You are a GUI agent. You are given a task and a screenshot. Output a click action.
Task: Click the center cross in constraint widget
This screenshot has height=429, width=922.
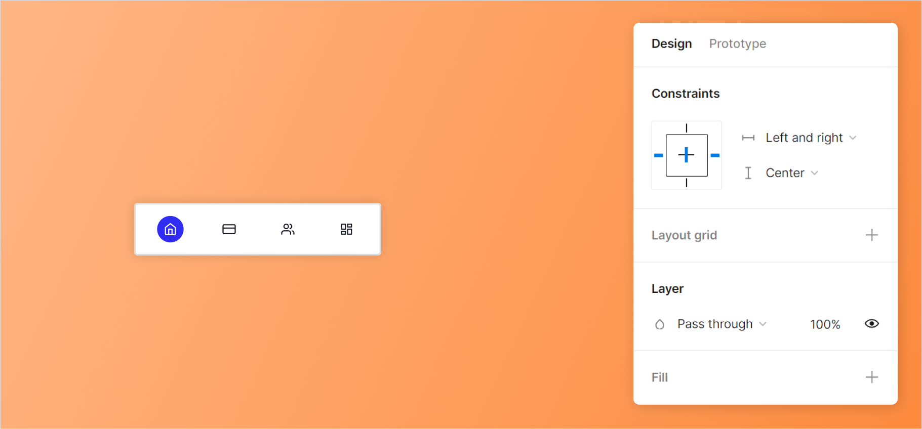point(687,155)
